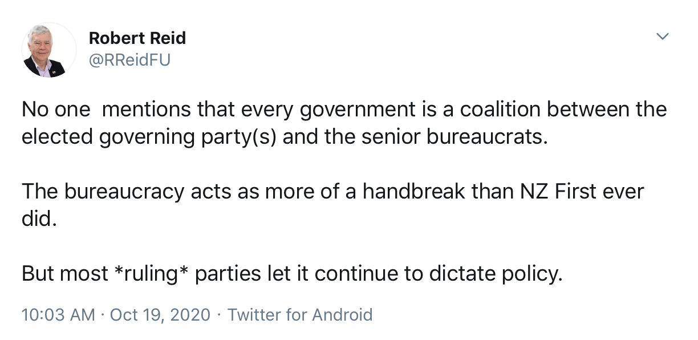Open the Robert Reid display name link
Image resolution: width=698 pixels, height=340 pixels.
(x=137, y=38)
